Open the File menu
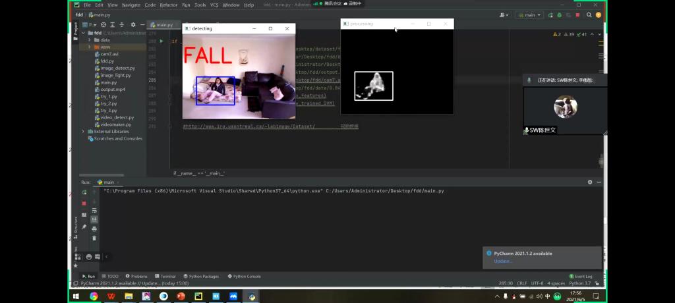This screenshot has width=675, height=303. click(88, 5)
